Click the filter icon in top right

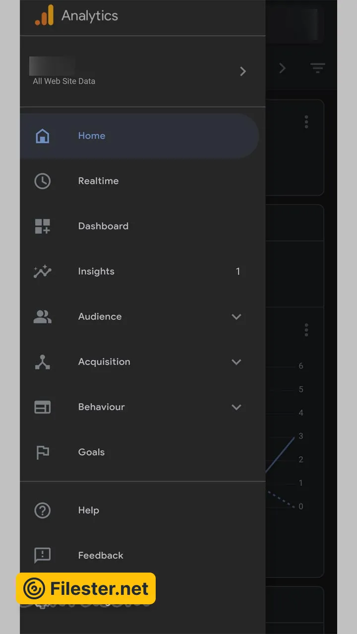(318, 68)
